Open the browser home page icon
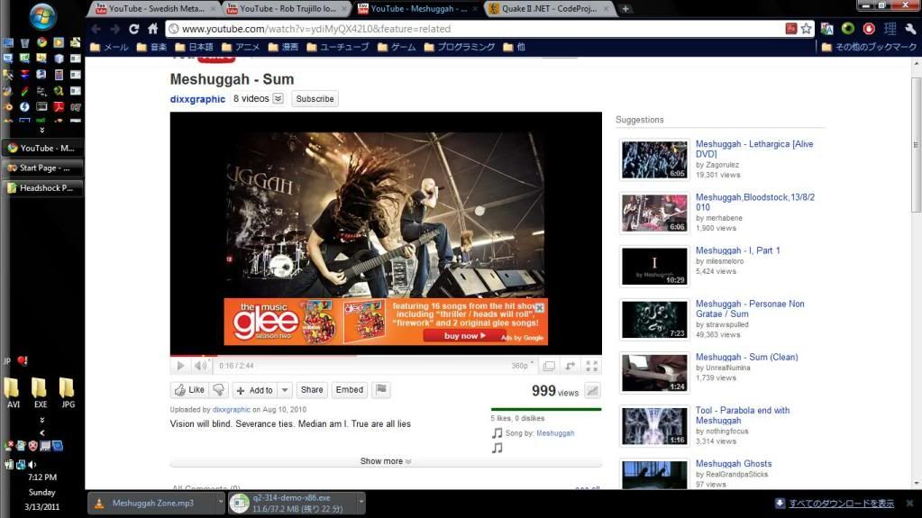The width and height of the screenshot is (922, 518). point(153,29)
